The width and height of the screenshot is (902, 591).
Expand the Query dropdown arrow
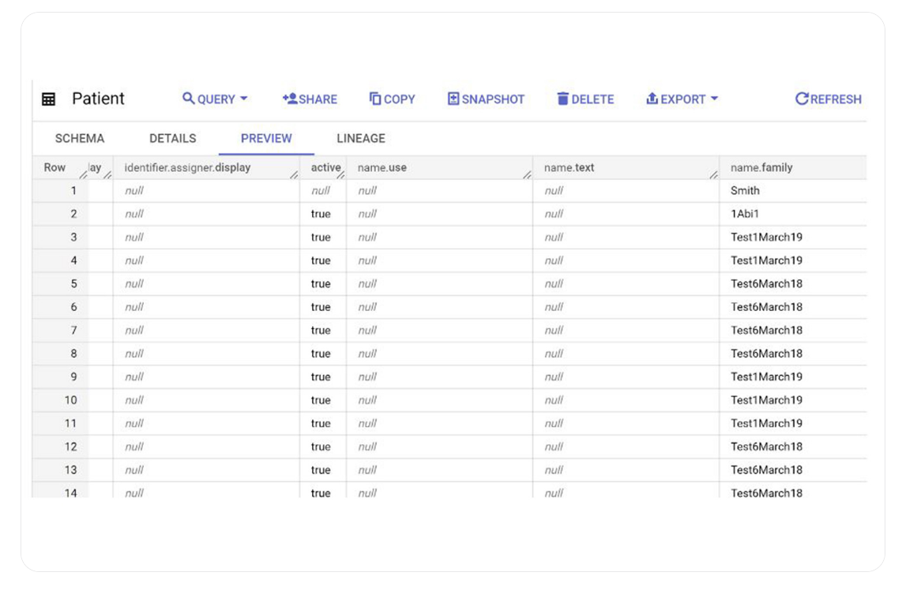tap(244, 99)
